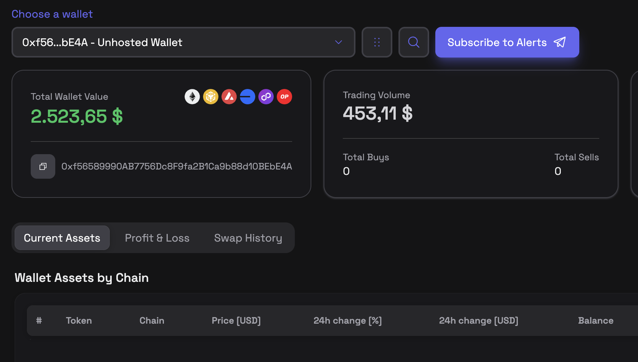View the Swap History tab

pos(248,238)
